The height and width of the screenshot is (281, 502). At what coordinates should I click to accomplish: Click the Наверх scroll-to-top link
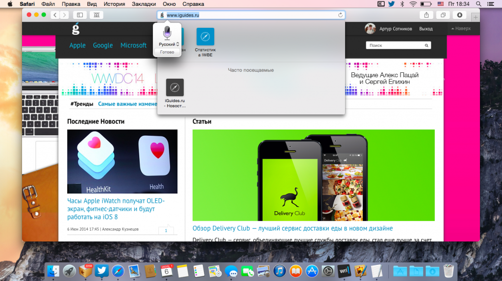coord(461,28)
